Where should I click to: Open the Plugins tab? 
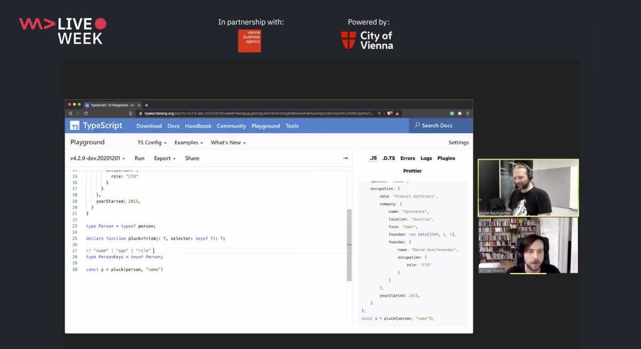click(x=446, y=158)
